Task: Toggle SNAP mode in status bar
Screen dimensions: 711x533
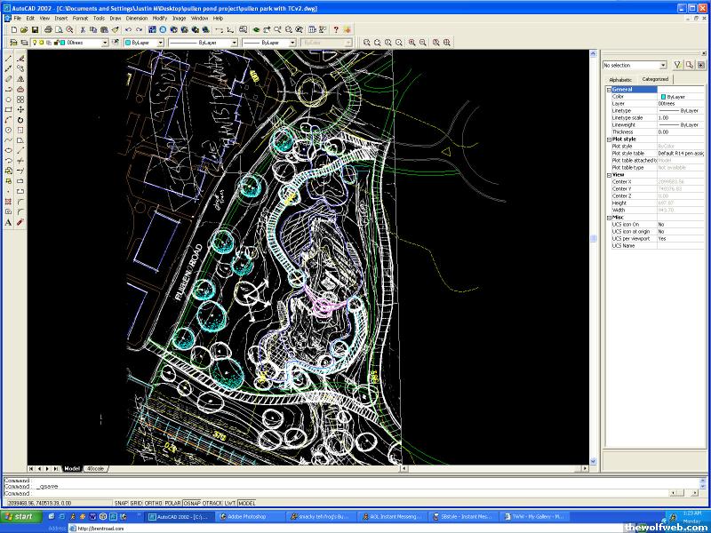Action: (x=122, y=503)
